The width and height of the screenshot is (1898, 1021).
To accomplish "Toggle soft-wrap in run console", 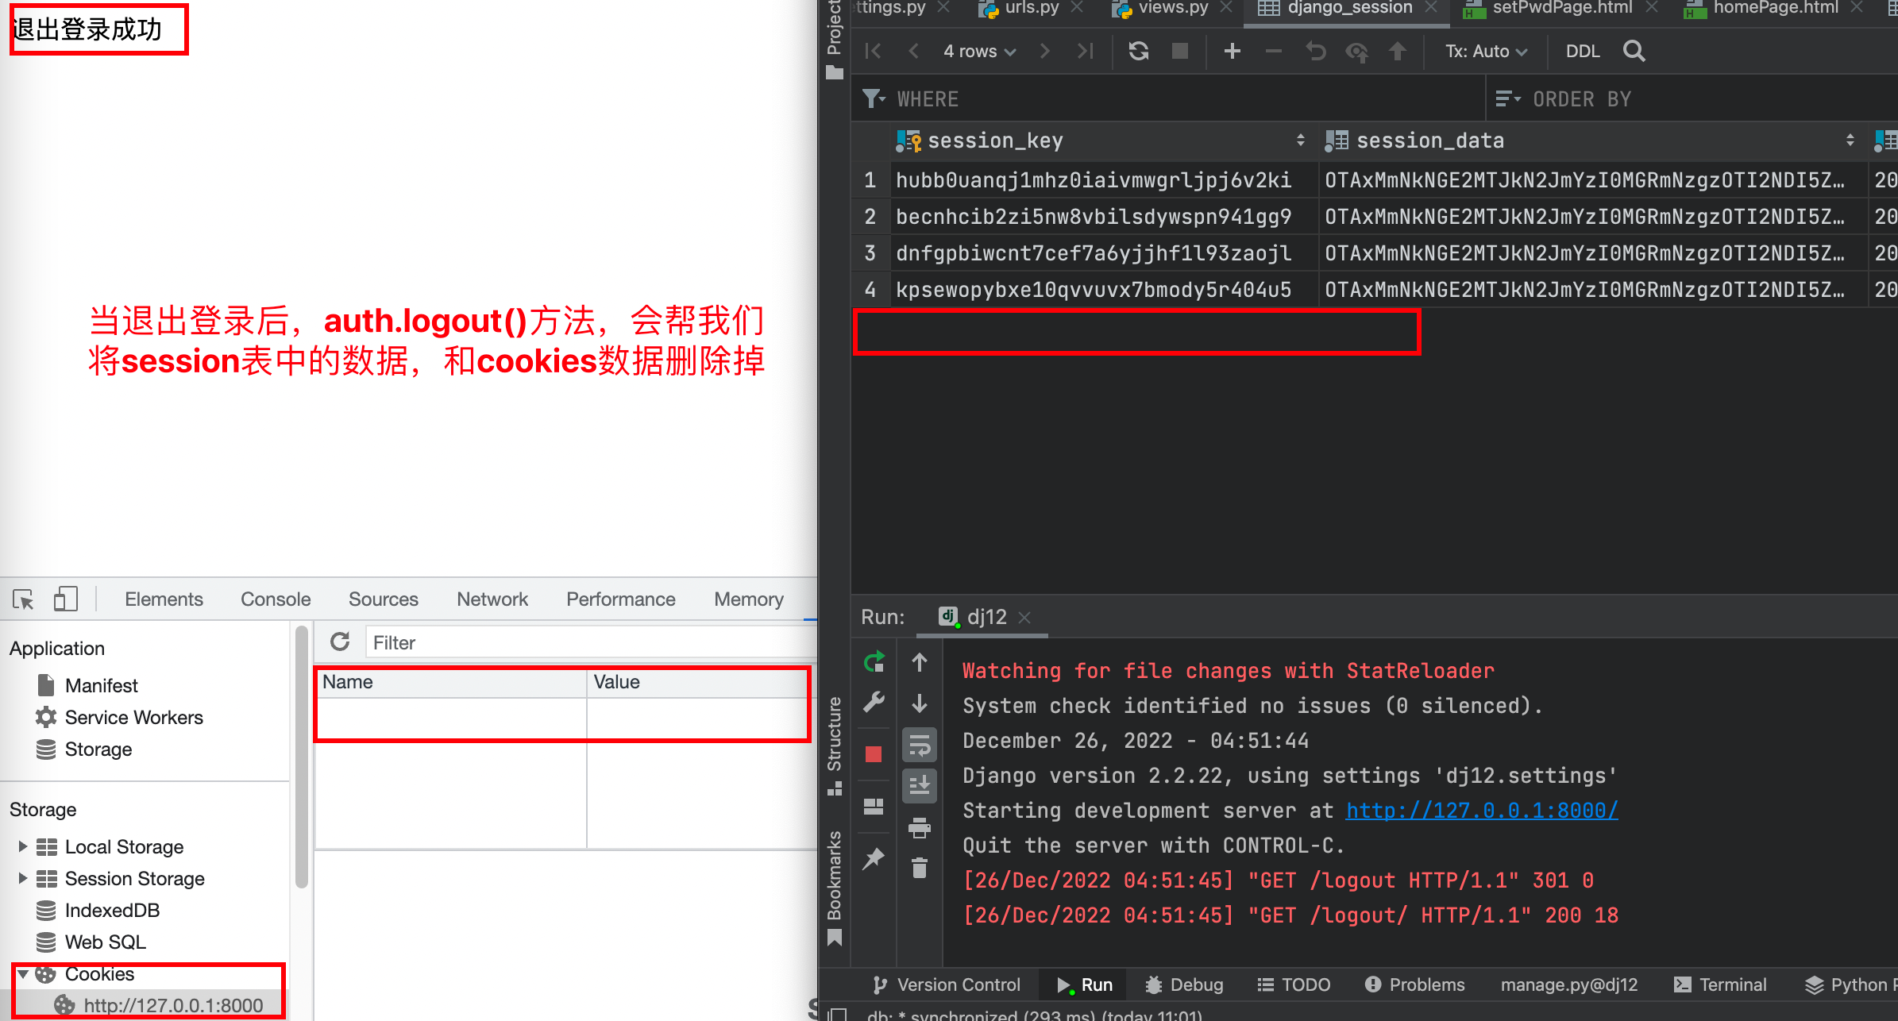I will 920,746.
